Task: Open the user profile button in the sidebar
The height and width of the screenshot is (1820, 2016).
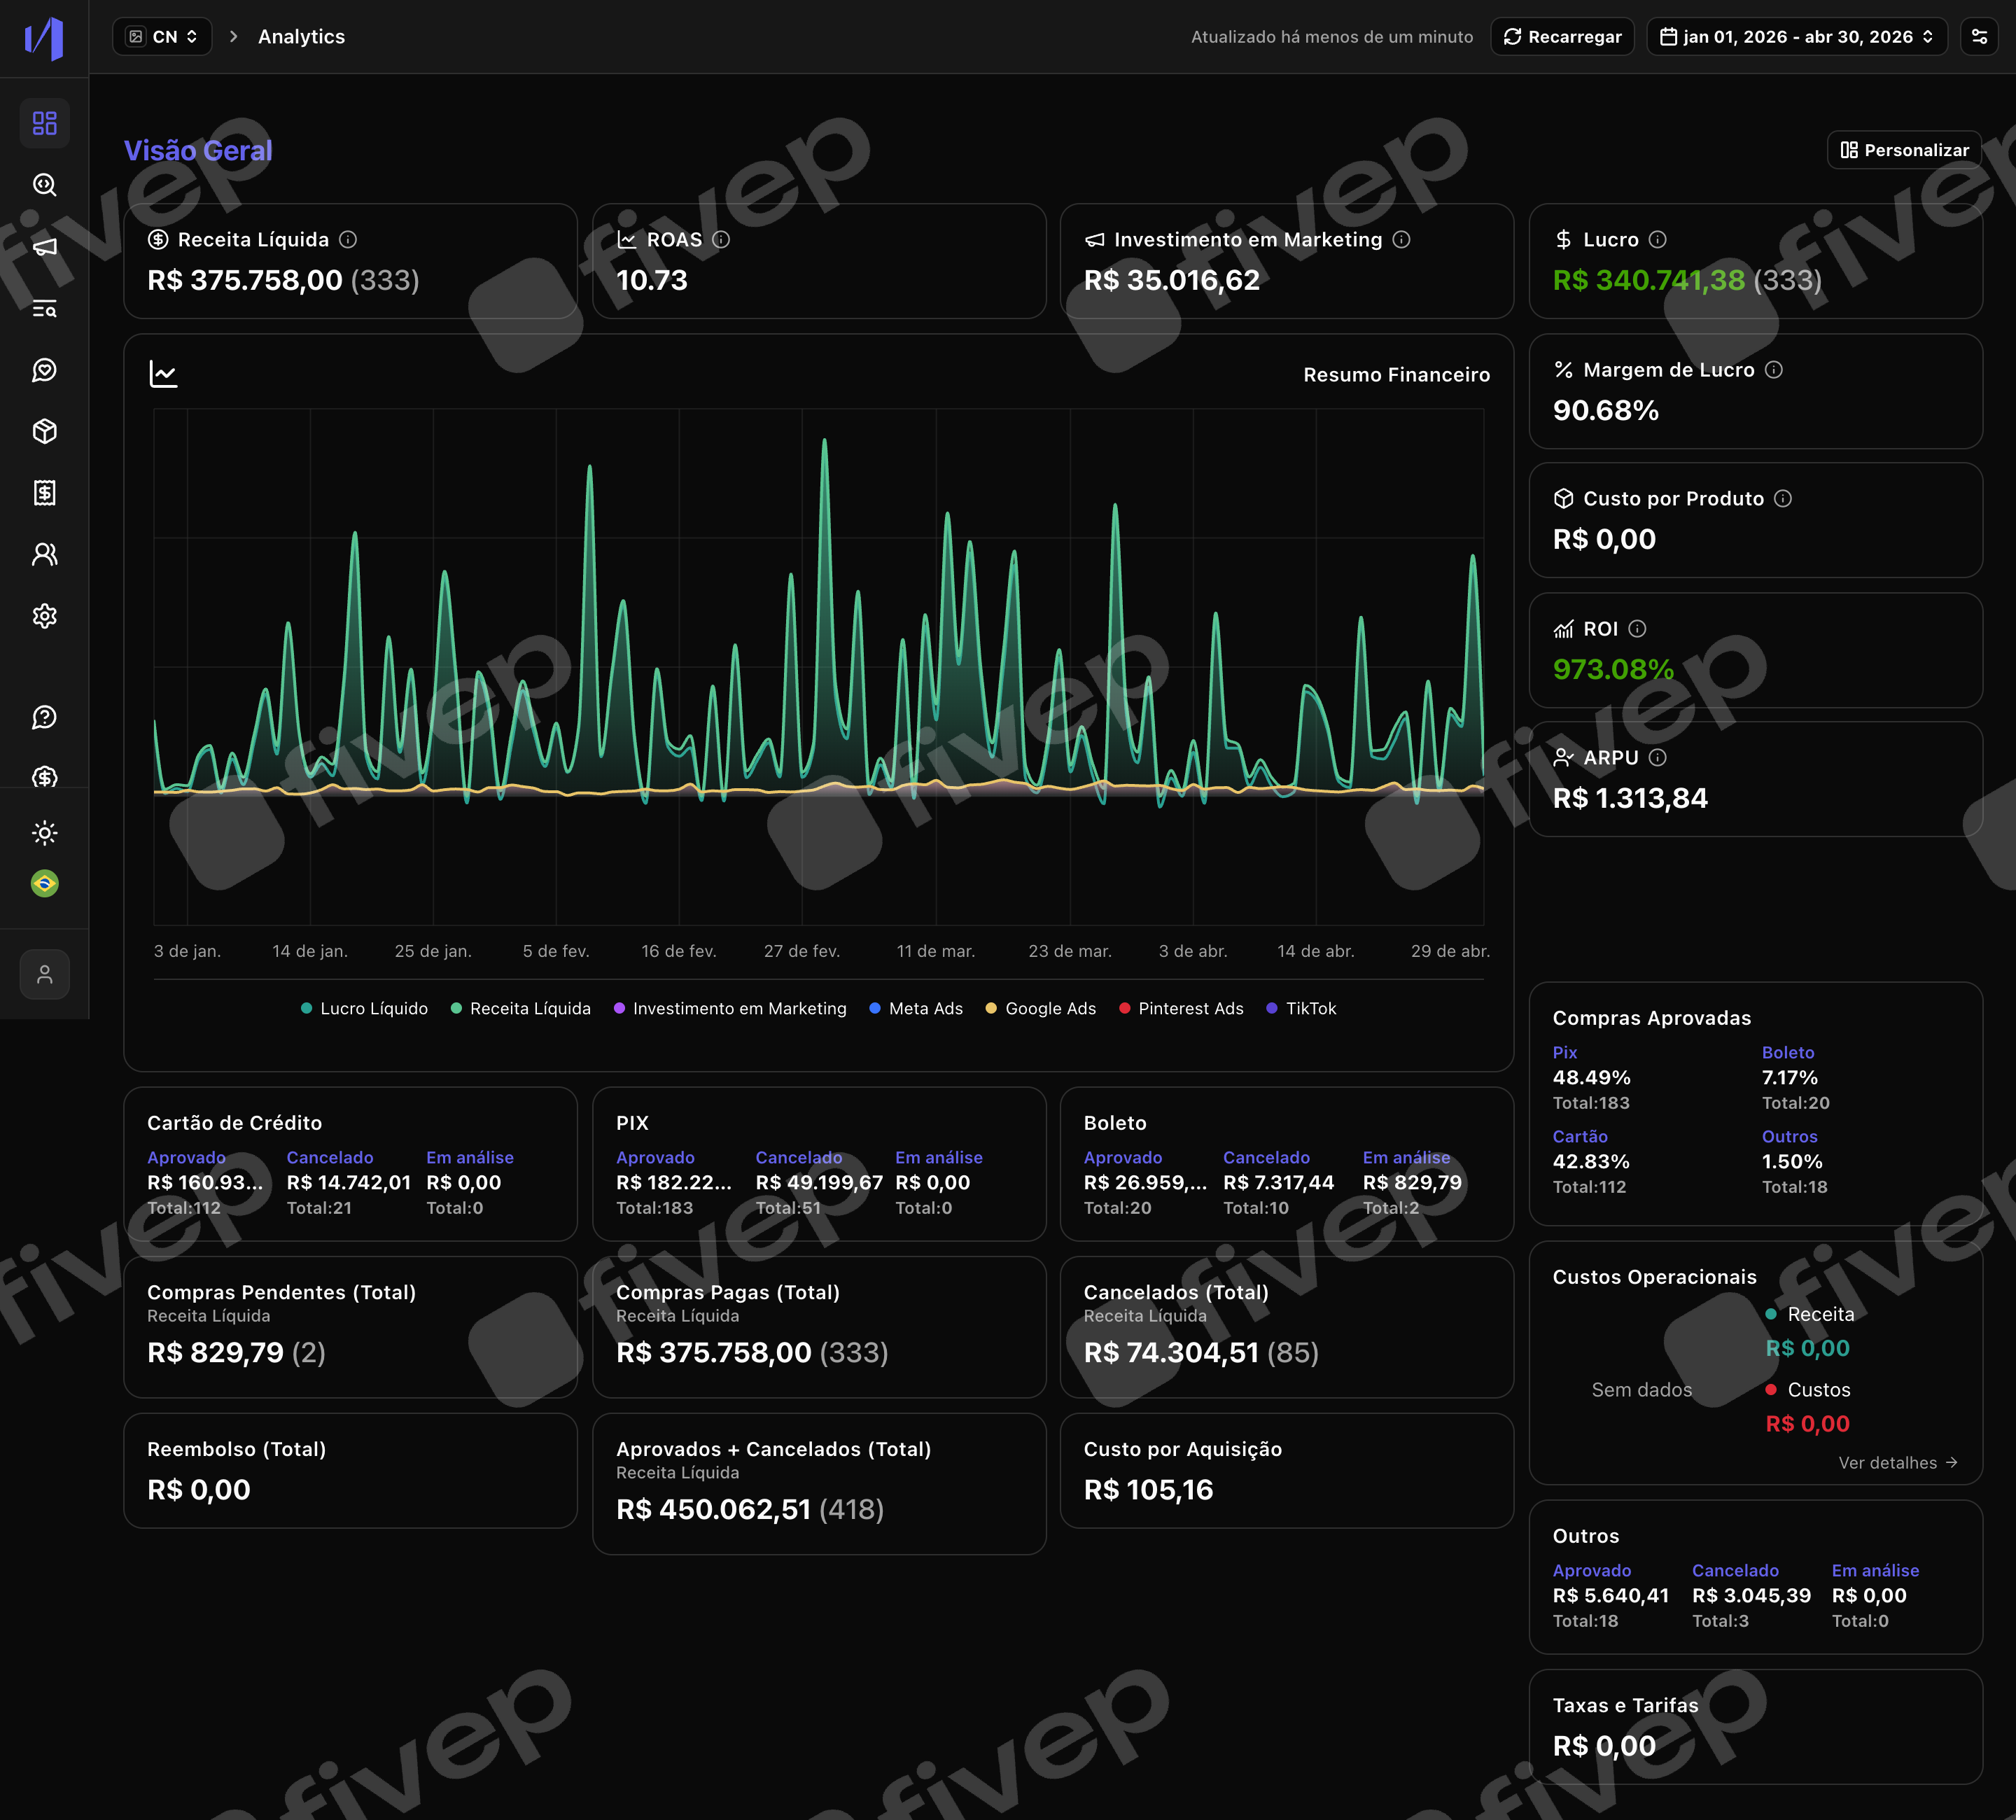Action: coord(44,975)
